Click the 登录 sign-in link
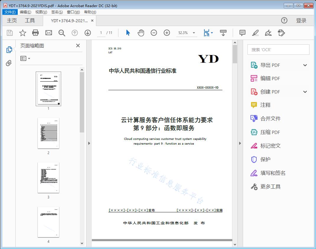316x249 pixels. (x=302, y=20)
